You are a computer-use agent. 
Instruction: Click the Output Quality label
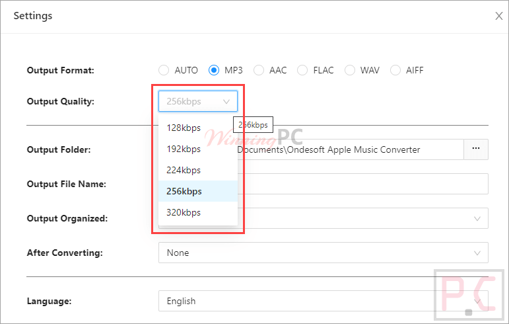[60, 101]
